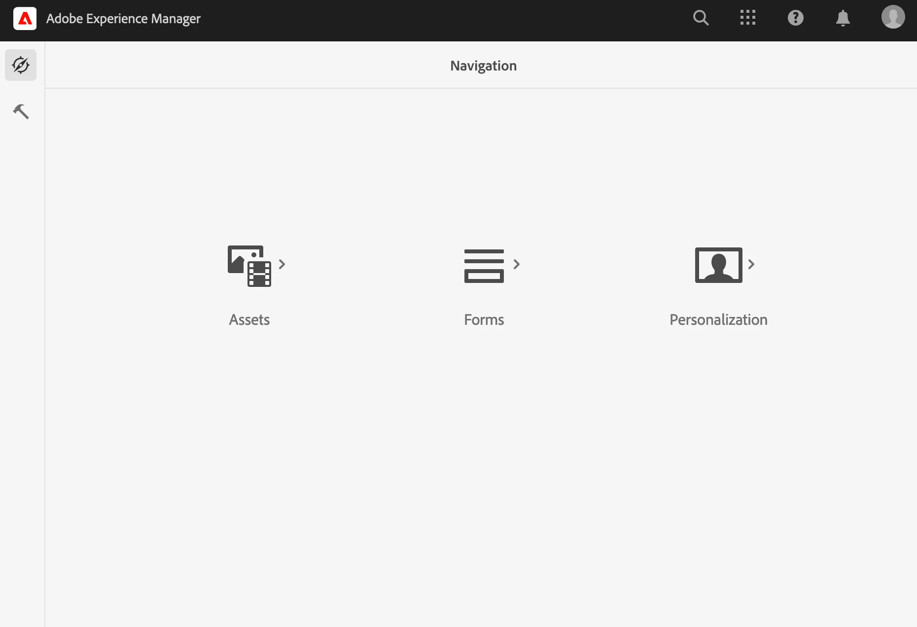Expand the chevron next to Assets
The image size is (917, 627).
click(x=282, y=264)
